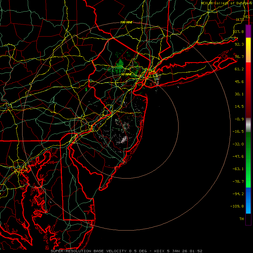Click the VEL legend heading
The height and width of the screenshot is (253, 253).
pyautogui.click(x=247, y=17)
